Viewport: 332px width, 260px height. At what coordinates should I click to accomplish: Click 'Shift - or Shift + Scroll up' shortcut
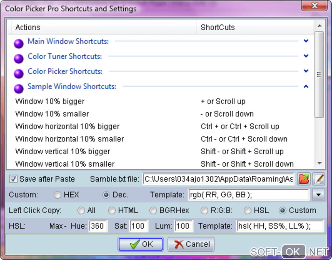point(242,152)
